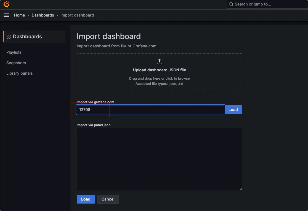Cancel the dashboard import

(x=108, y=199)
